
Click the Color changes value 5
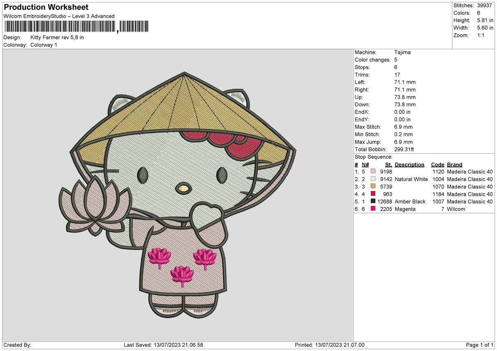pyautogui.click(x=396, y=60)
